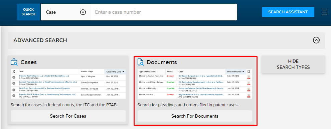Screen dimensions: 331x129
Task: Click the Advanced Search heading
Action: pos(40,40)
